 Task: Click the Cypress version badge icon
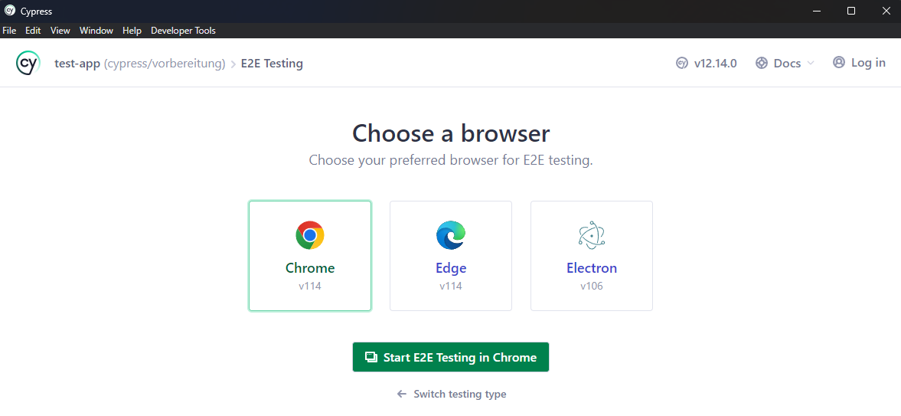[x=682, y=64]
